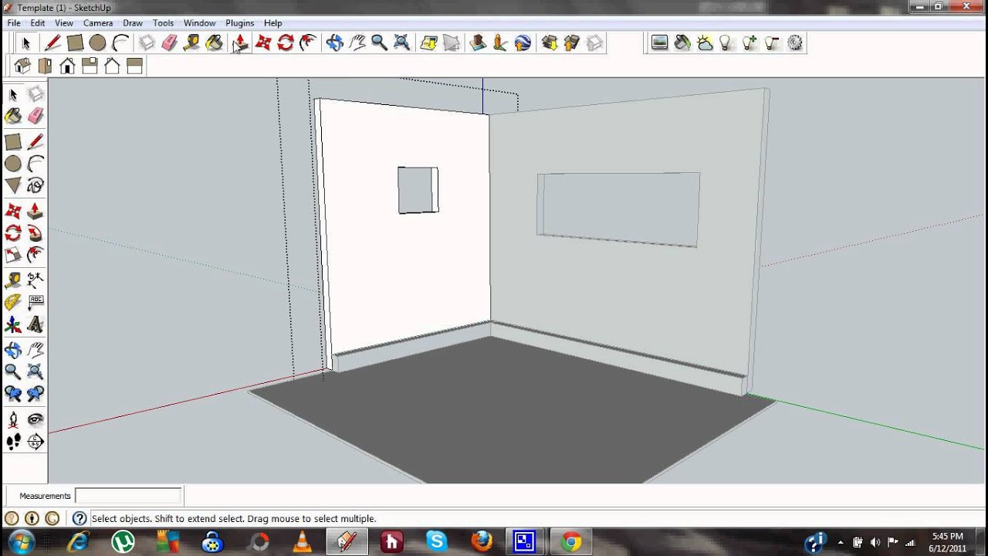Go to the Previous camera view
Viewport: 988px width, 556px height.
[13, 394]
